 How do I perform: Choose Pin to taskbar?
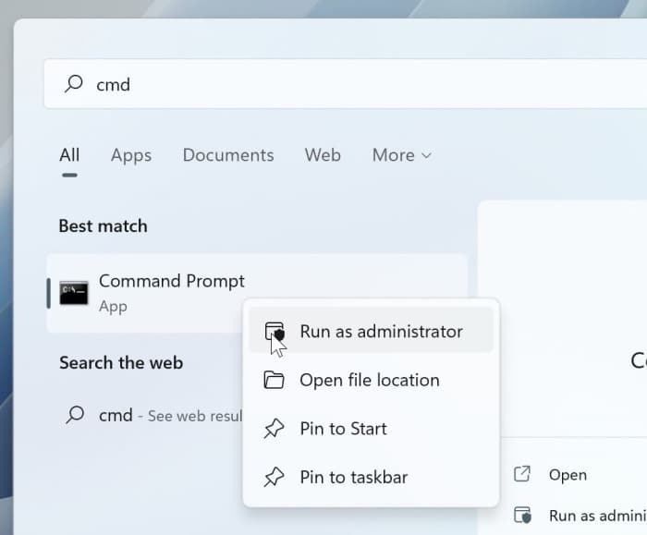pyautogui.click(x=371, y=478)
